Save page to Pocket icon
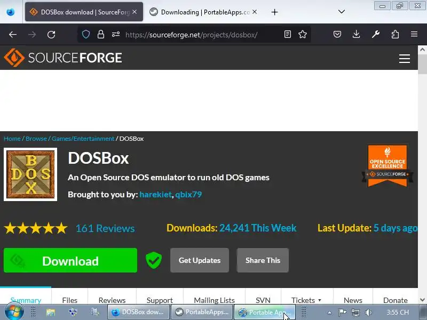Image resolution: width=427 pixels, height=320 pixels. (x=337, y=34)
